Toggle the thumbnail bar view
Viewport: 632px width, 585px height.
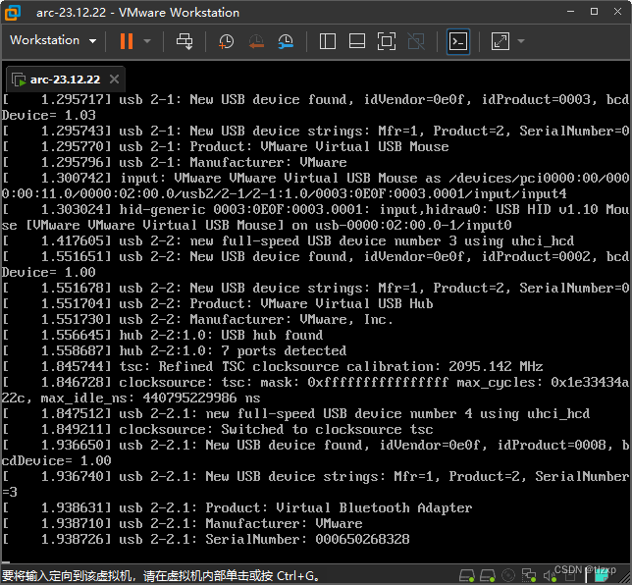[357, 41]
